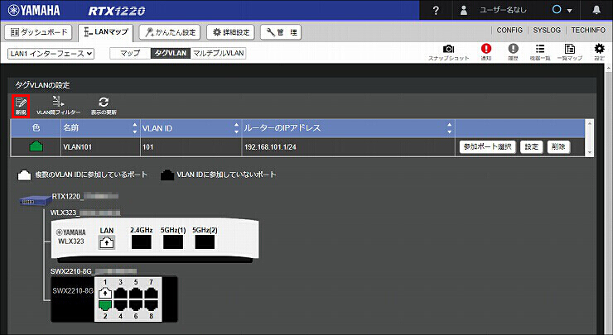
Task: Select the WLX323 5GHz(1) radio block
Action: 173,242
